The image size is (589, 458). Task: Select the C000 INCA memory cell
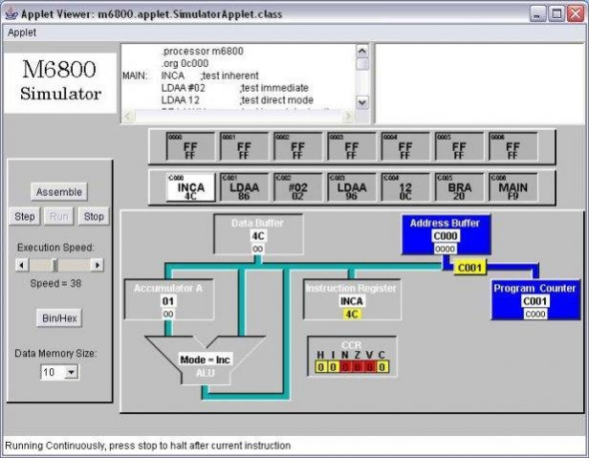[x=191, y=187]
